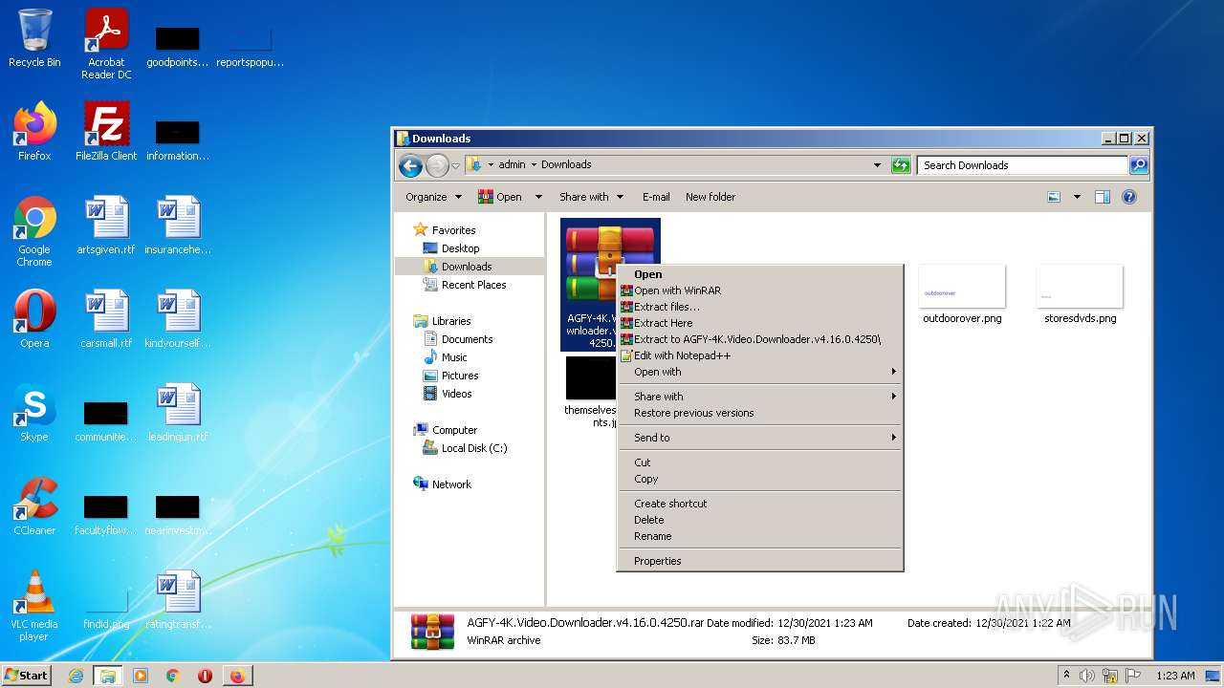The width and height of the screenshot is (1224, 688).
Task: Choose Open in context menu
Action: click(x=760, y=274)
